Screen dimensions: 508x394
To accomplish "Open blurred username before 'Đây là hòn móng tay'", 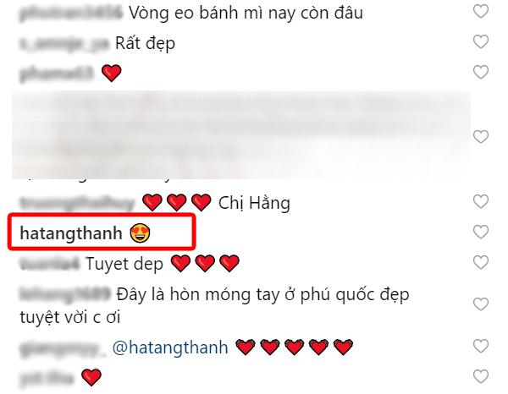I will point(65,294).
